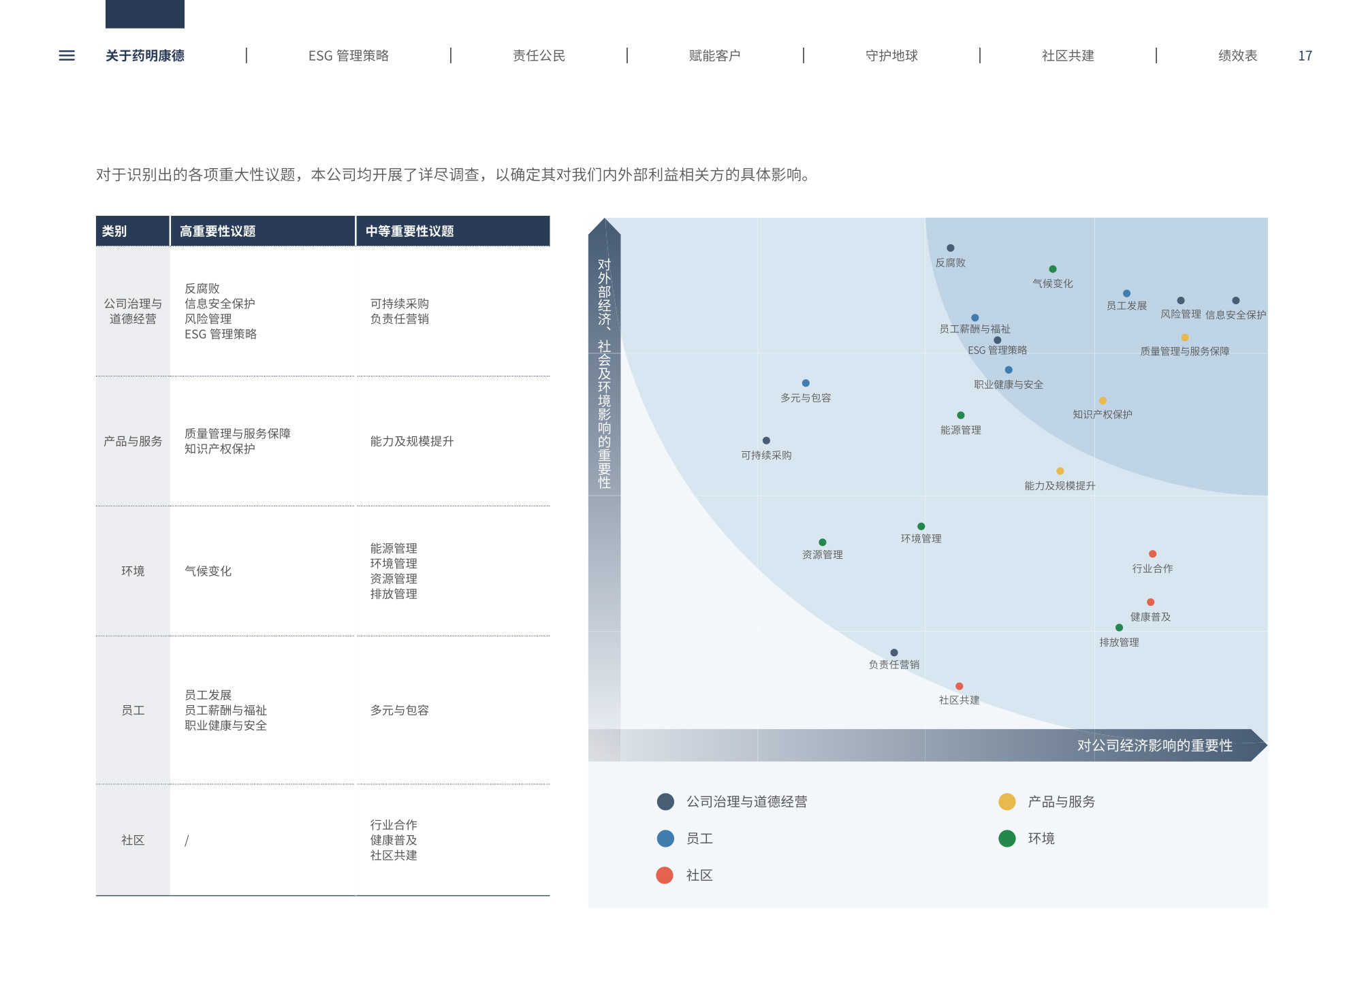The width and height of the screenshot is (1362, 1004).
Task: Click the yellow 产品与服务 legend dot
Action: coord(1007,802)
